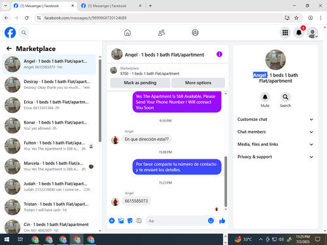
Task: Click More options button
Action: pyautogui.click(x=198, y=83)
